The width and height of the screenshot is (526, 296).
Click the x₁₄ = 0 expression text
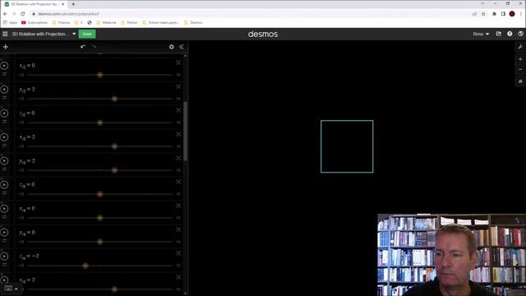(x=27, y=209)
